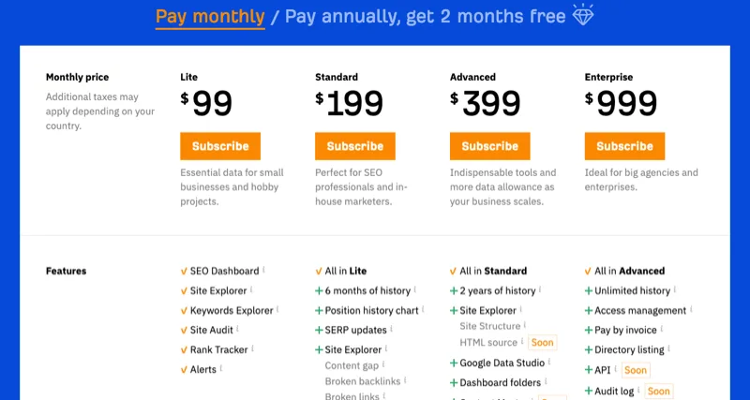
Task: Show the info tooltip for Site Audit
Action: tap(238, 329)
